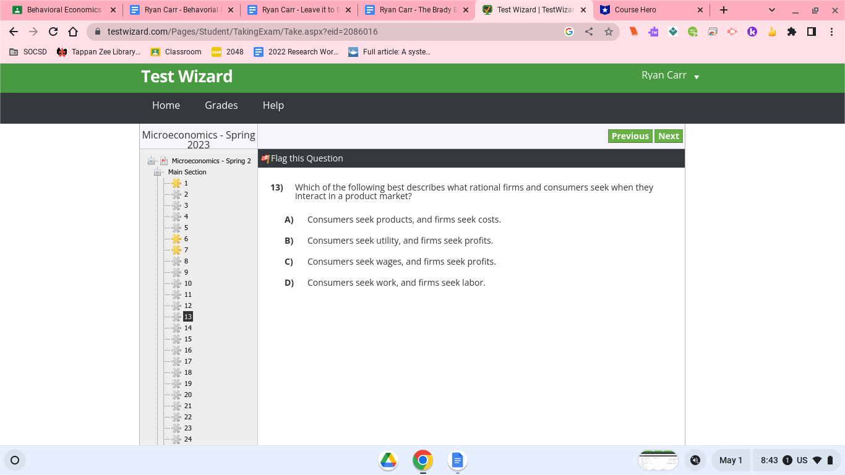Flag this question using the flag icon

pos(265,158)
